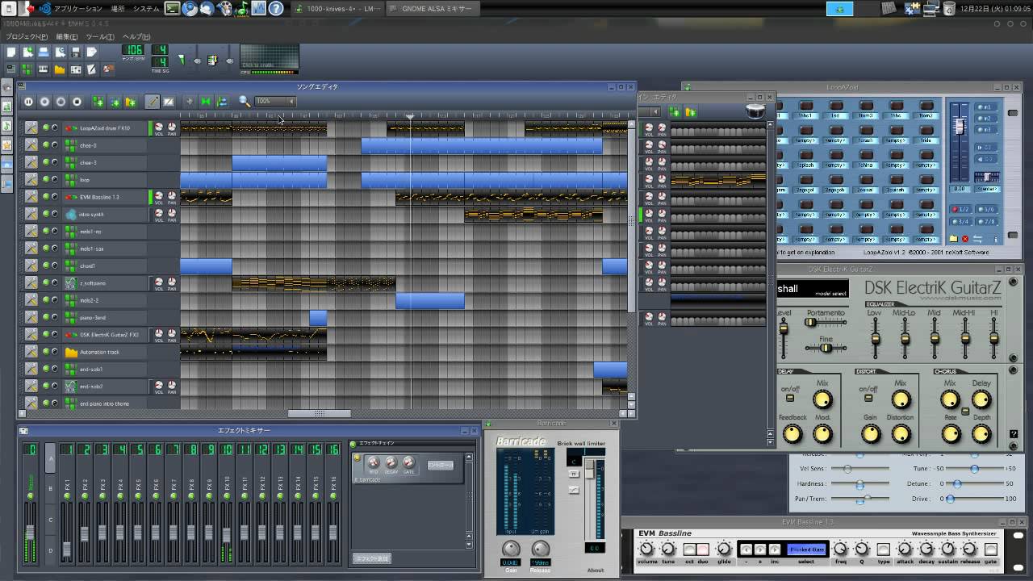Select edit mode in Song Editor toolbar
This screenshot has width=1033, height=581.
tap(169, 102)
